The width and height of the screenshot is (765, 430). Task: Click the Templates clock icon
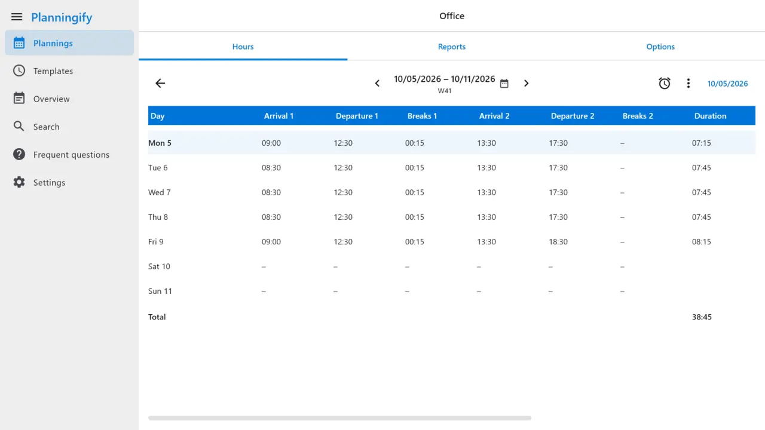pos(19,70)
